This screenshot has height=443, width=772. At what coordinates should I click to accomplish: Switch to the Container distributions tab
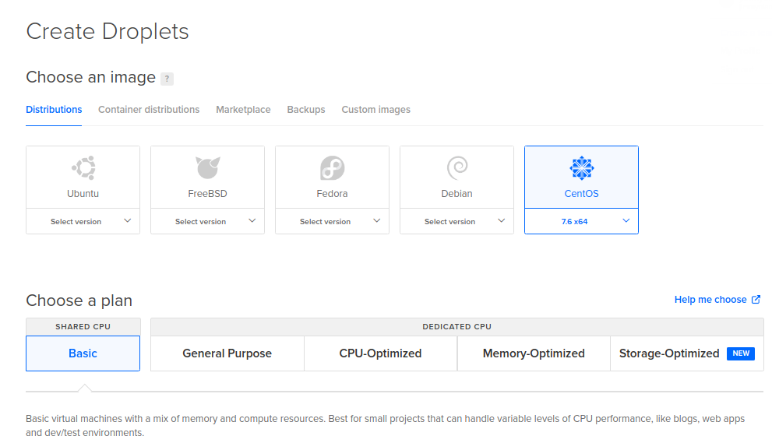click(149, 110)
